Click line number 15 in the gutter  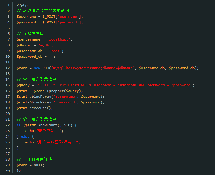point(7,85)
